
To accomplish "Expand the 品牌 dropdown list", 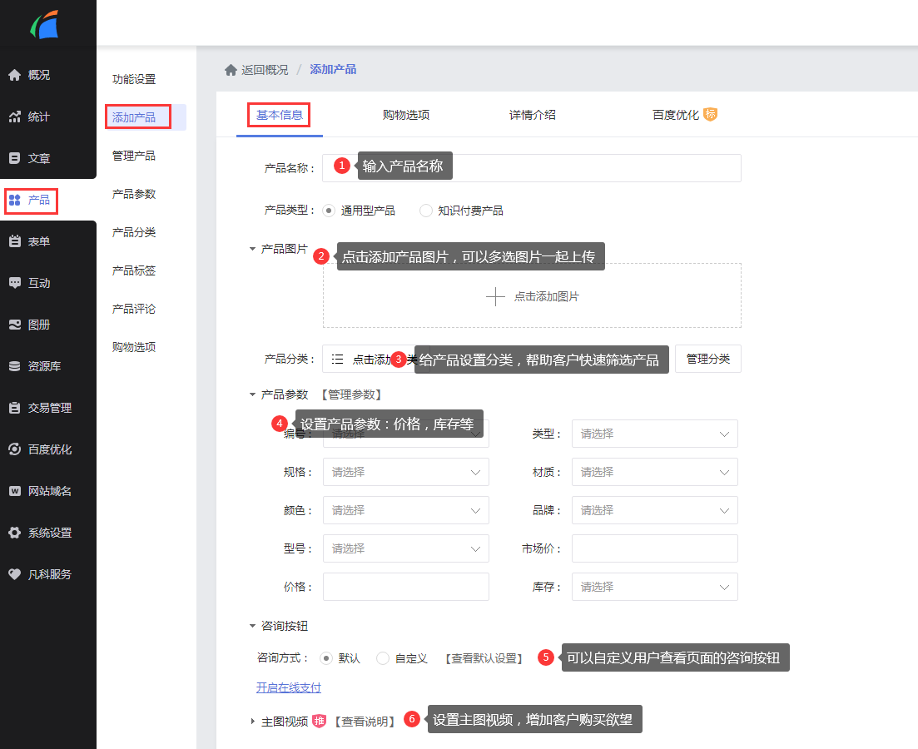I will coord(654,510).
